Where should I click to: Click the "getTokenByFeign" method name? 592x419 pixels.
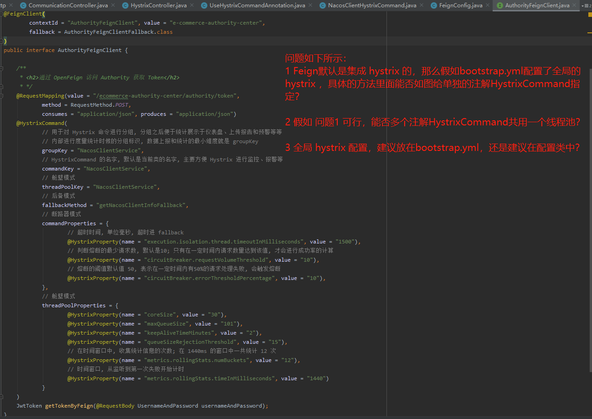coord(69,406)
